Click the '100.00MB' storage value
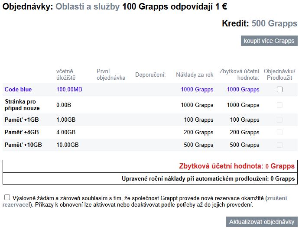Image resolution: width=302 pixels, height=230 pixels. tap(69, 89)
